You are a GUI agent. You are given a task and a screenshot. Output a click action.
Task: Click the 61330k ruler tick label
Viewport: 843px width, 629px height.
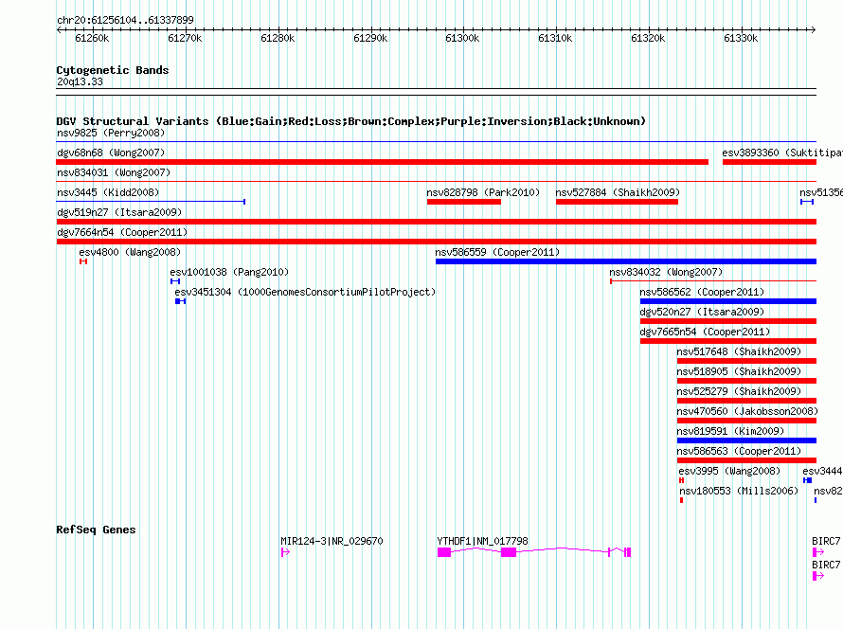(x=741, y=38)
